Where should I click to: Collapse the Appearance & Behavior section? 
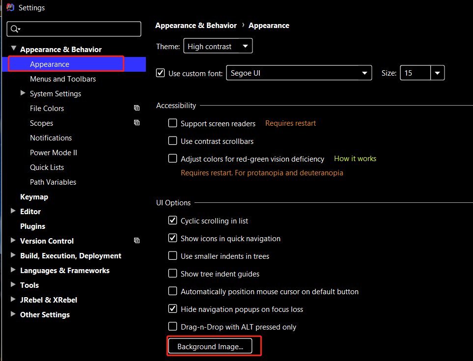coord(14,49)
